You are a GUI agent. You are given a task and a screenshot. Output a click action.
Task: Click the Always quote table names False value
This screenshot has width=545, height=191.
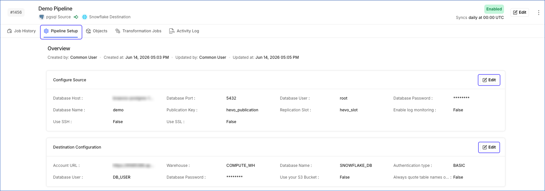click(458, 177)
